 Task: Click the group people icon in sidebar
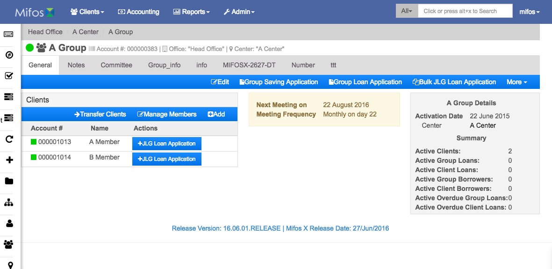(9, 244)
